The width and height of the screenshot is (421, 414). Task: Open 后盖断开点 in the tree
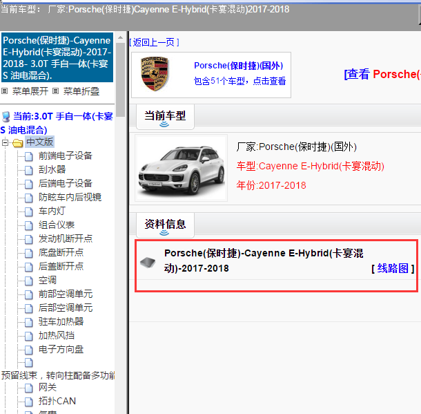(61, 266)
